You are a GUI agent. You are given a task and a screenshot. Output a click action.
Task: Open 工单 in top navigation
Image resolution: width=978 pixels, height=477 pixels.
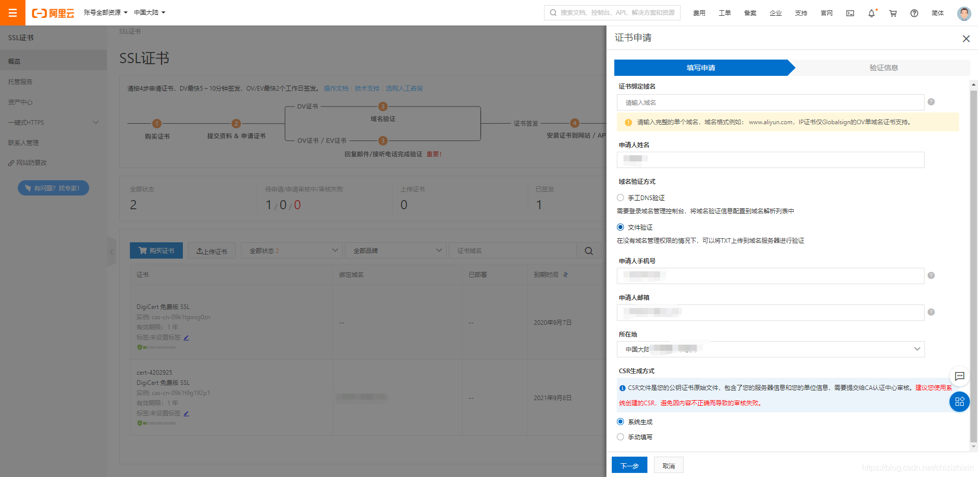coord(725,13)
